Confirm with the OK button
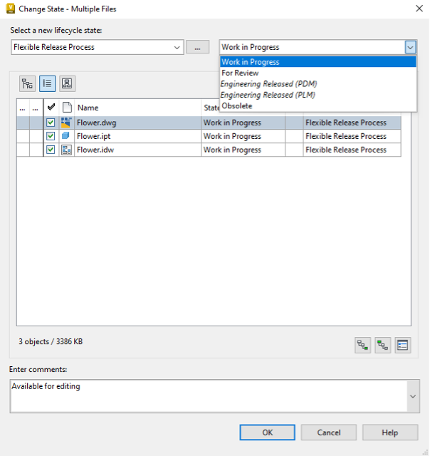The height and width of the screenshot is (456, 430). click(267, 432)
